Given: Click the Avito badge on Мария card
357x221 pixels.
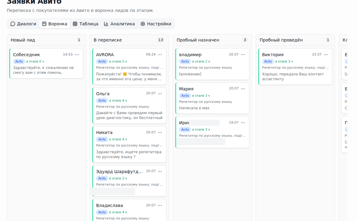Looking at the screenshot, I should 185,96.
